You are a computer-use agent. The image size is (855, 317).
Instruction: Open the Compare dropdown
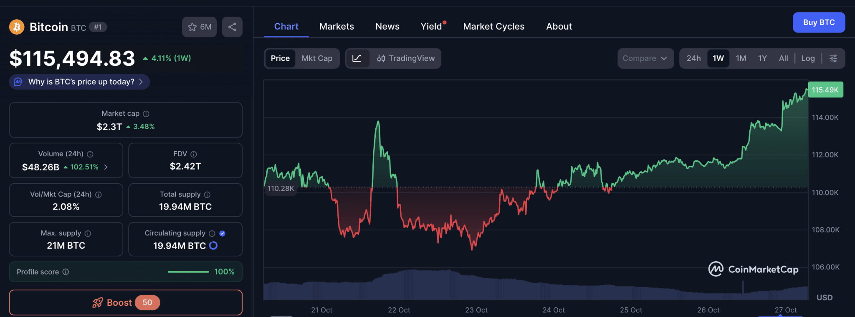[645, 58]
